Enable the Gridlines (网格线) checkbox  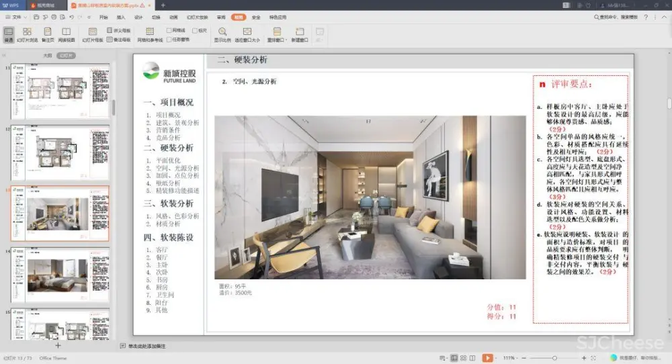169,30
